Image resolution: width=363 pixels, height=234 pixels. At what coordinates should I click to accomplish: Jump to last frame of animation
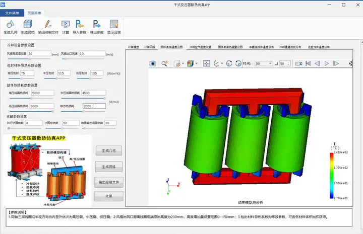point(336,63)
